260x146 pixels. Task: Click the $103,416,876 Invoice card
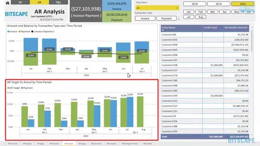(x=117, y=6)
